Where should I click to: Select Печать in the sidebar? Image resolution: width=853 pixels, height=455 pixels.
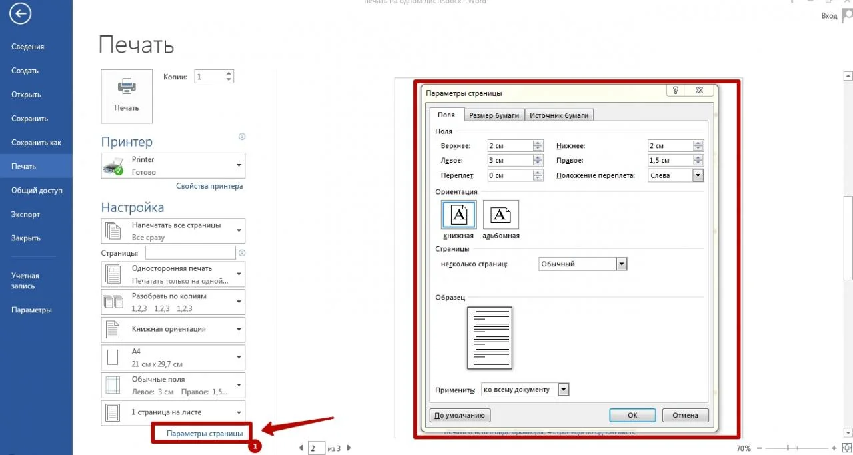tap(36, 167)
